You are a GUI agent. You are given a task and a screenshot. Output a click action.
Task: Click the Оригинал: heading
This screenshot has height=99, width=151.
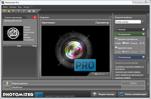coord(48,23)
